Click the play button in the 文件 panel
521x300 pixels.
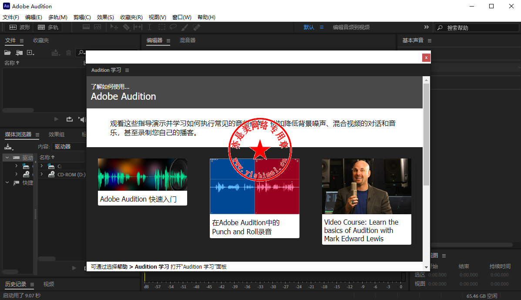pyautogui.click(x=56, y=119)
